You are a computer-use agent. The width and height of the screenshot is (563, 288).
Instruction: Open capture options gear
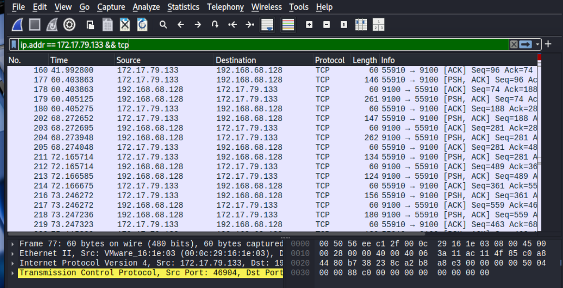pos(69,25)
